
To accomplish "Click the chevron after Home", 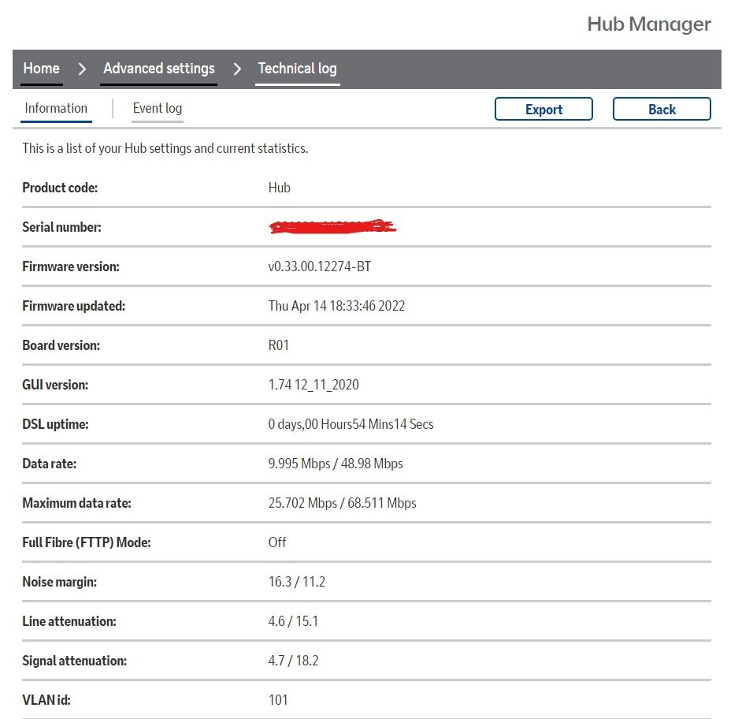I will [x=81, y=69].
